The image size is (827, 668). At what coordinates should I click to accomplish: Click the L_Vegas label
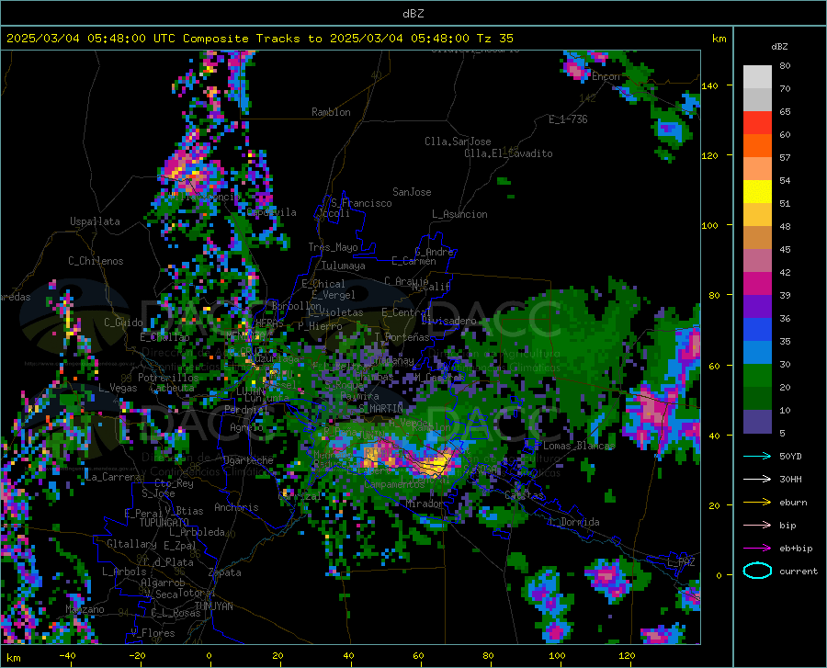coord(118,388)
